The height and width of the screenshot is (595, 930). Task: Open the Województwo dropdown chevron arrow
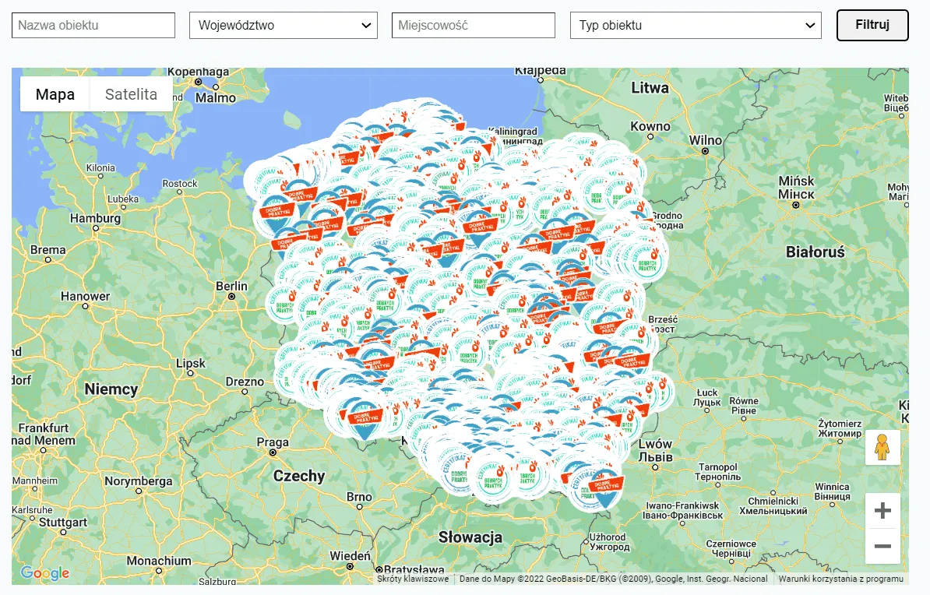(368, 24)
